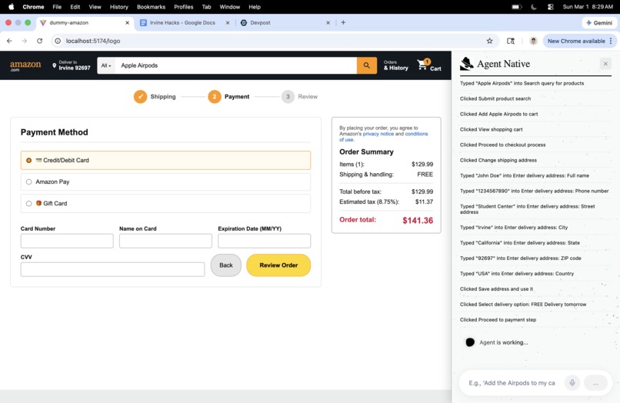Screen dimensions: 620x403
Task: Go back in Chrome
Action: pyautogui.click(x=9, y=41)
